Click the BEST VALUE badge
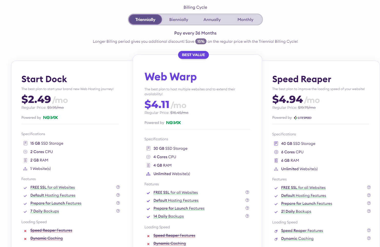 (x=193, y=55)
